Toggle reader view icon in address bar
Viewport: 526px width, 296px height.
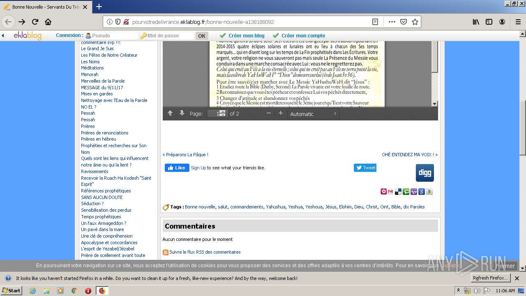[375, 22]
